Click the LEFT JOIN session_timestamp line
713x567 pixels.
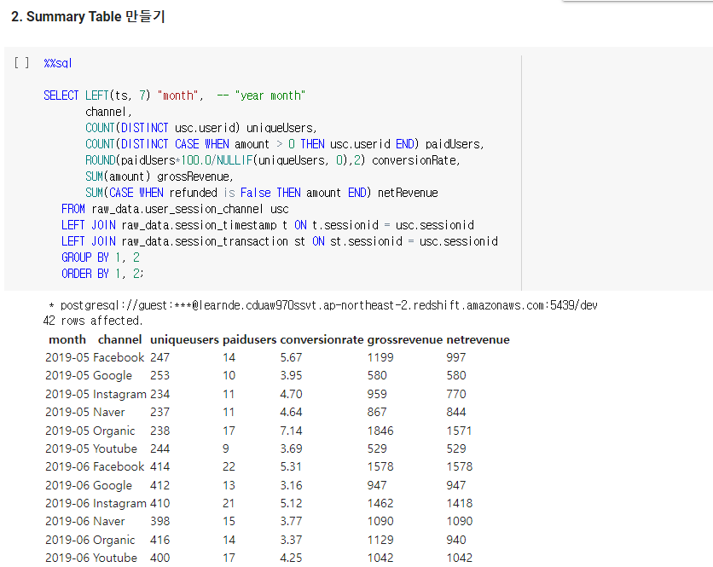click(268, 225)
